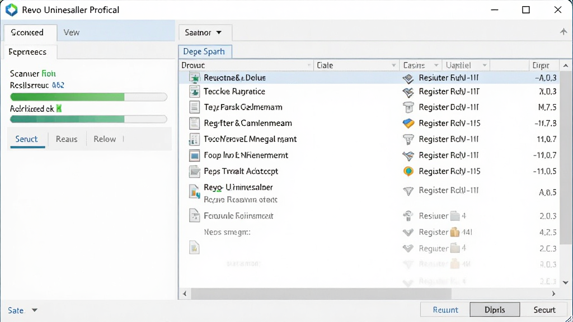The height and width of the screenshot is (322, 573).
Task: Open the "Reaus" tab
Action: coord(67,139)
